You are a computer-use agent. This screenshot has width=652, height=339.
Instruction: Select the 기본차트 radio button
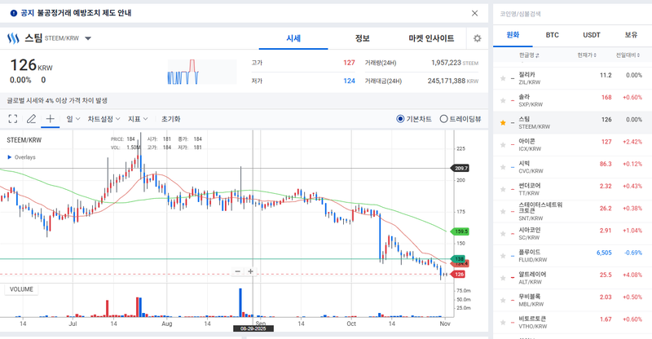(x=400, y=119)
